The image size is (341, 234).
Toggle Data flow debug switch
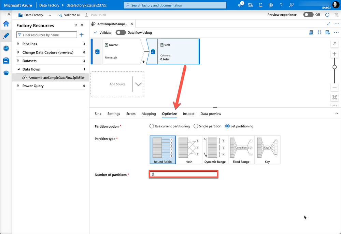[121, 33]
